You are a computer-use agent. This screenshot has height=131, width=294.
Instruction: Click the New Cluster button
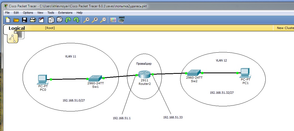(x=285, y=28)
